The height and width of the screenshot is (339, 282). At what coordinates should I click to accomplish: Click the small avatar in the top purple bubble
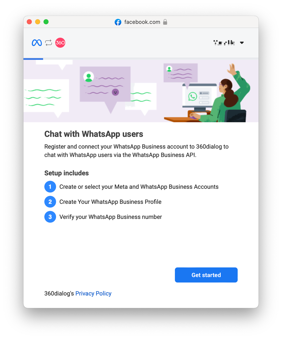[169, 69]
